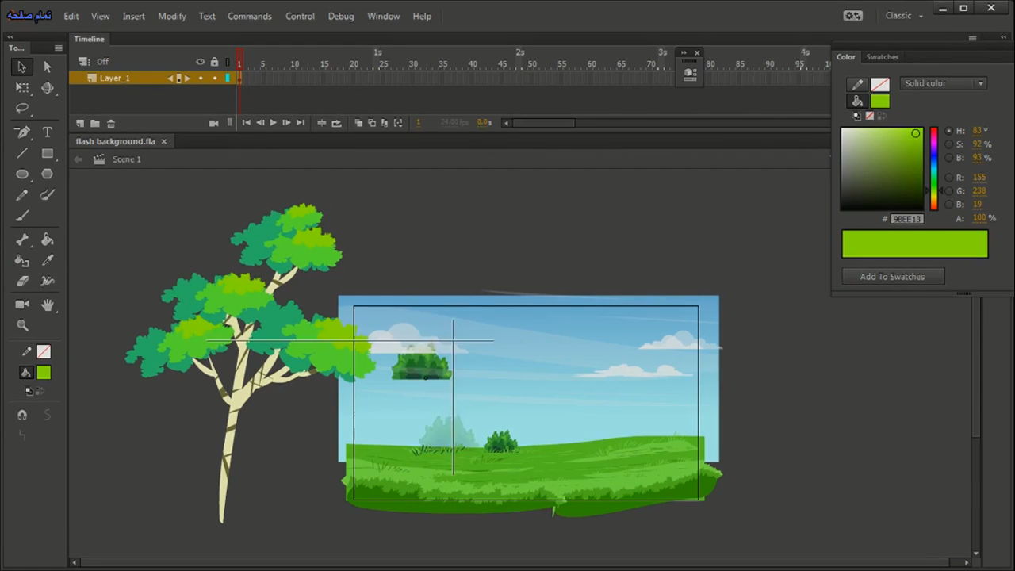
Task: Click the New Folder icon in Timeline
Action: [x=95, y=123]
